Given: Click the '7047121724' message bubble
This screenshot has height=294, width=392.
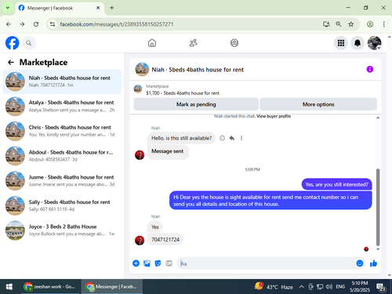Looking at the screenshot, I should (165, 239).
